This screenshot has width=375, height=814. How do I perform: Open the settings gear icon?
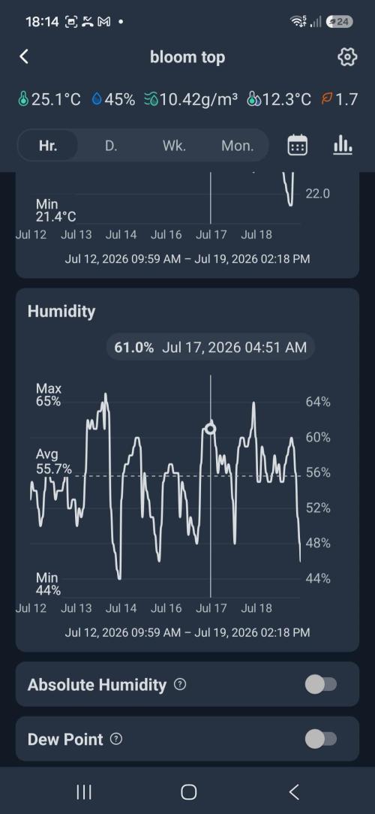pyautogui.click(x=347, y=57)
